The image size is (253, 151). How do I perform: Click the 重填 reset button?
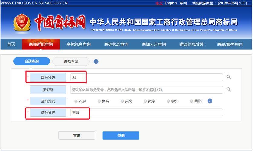(77, 136)
